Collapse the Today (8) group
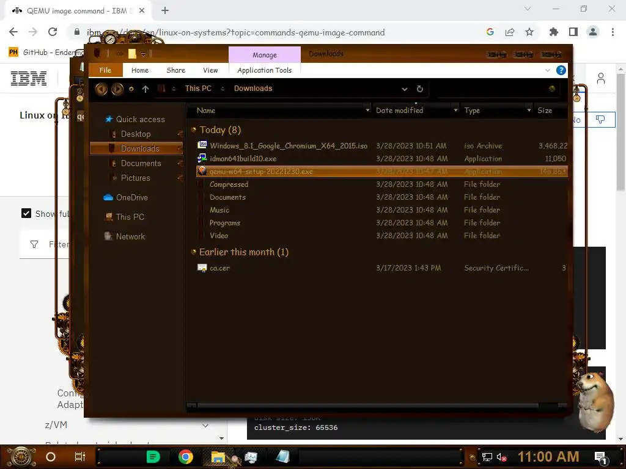Viewport: 626px width, 469px height. coord(194,129)
